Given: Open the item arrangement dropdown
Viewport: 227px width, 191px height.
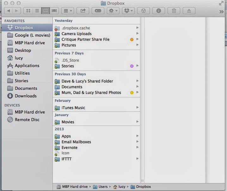Looking at the screenshot, I should (68, 11).
